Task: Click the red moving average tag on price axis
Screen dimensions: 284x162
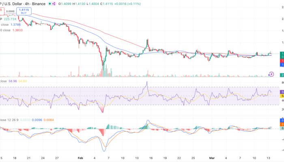Action: pos(282,61)
